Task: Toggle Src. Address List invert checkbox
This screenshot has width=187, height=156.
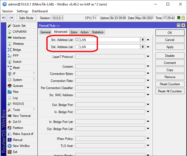Action: coord(77,40)
